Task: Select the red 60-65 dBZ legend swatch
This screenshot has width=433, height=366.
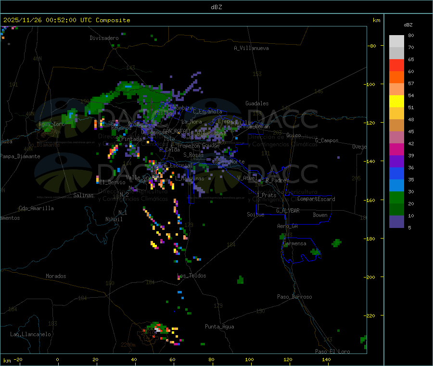Action: 396,65
